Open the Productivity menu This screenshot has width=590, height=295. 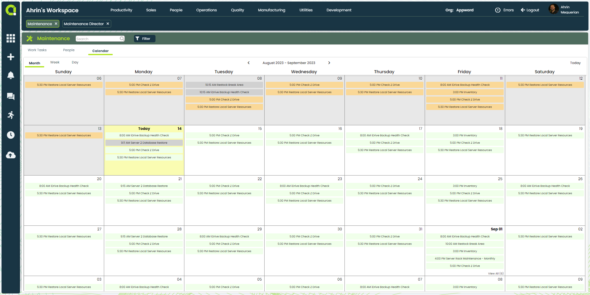121,10
